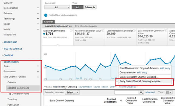This screenshot has height=106, width=175.
Task: Click the advanced filter link
Action: [x=150, y=92]
